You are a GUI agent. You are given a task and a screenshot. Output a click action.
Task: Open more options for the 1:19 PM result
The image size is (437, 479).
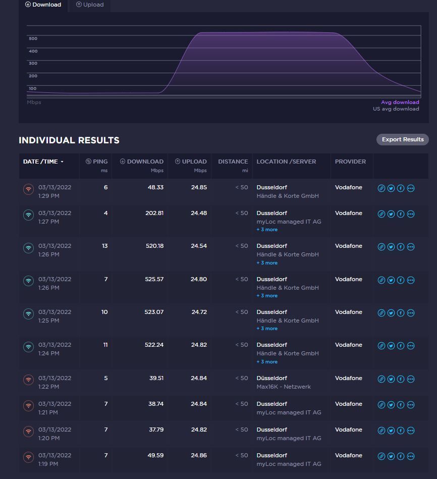[x=411, y=456]
